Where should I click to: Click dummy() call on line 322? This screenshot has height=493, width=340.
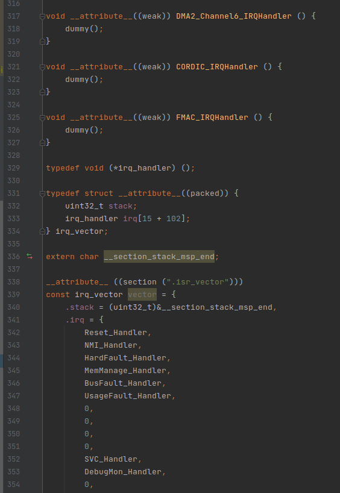tap(82, 79)
